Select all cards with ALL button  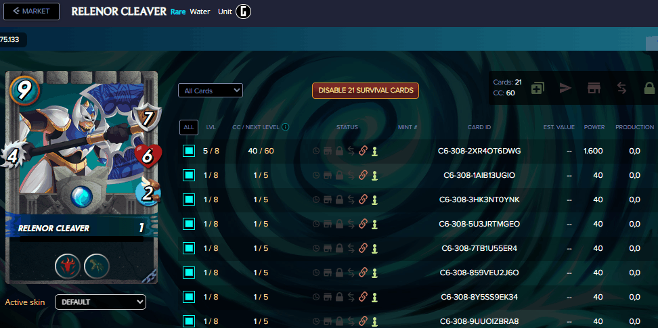click(189, 127)
